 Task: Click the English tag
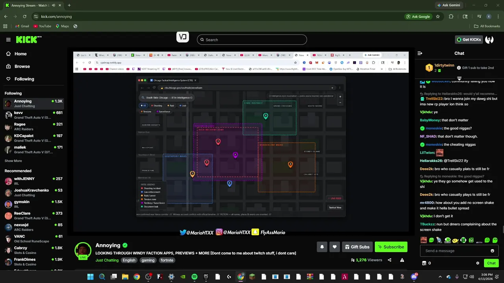coord(129,260)
